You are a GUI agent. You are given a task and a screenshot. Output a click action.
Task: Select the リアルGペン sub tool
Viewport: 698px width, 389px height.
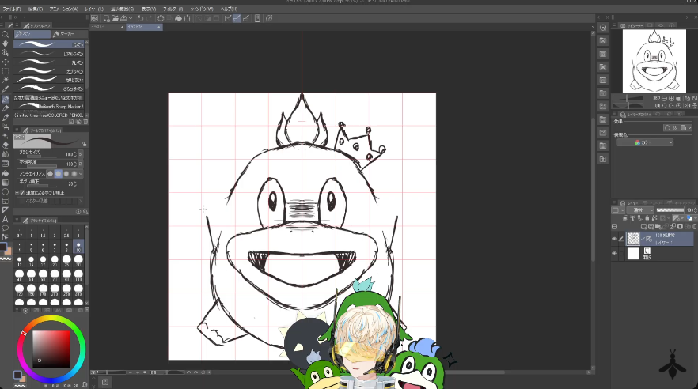point(49,54)
